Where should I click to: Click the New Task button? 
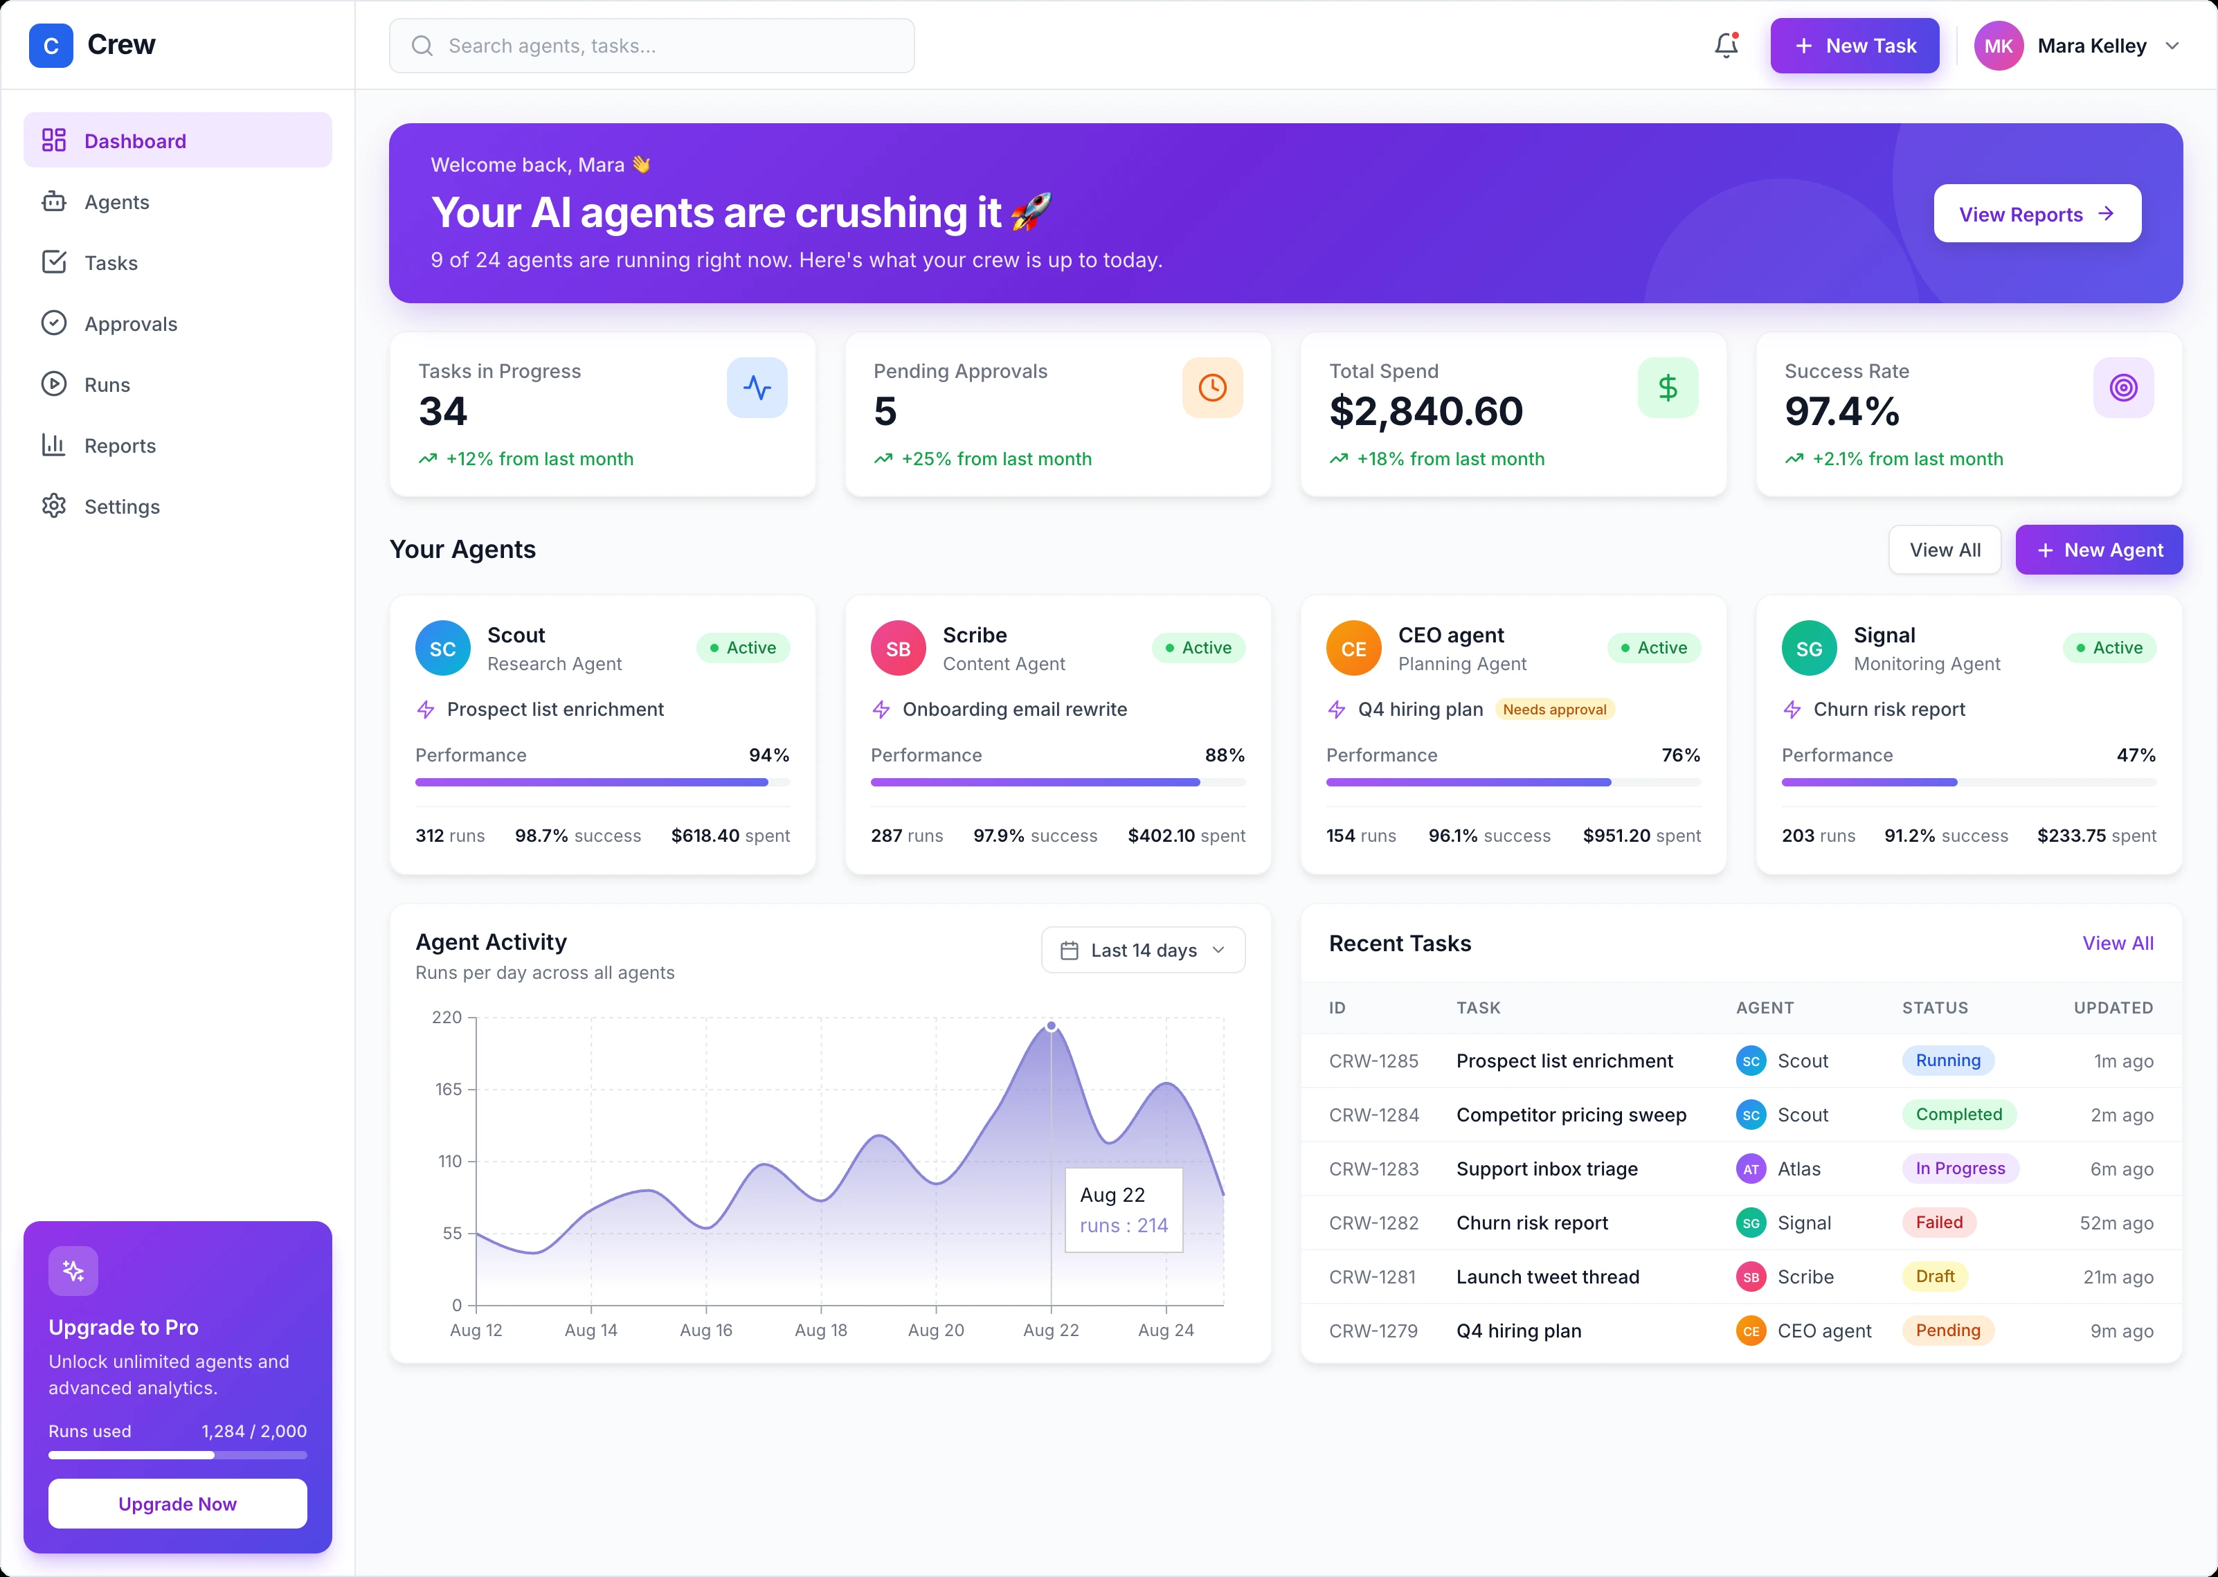(x=1854, y=46)
